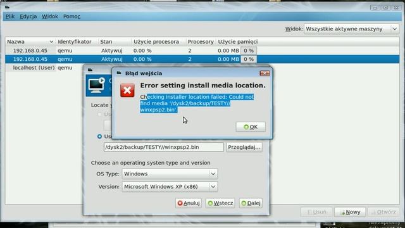Open the Widok menu
405x228 pixels.
(50, 16)
